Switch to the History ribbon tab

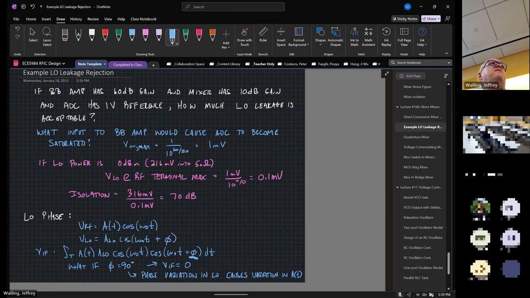[76, 19]
